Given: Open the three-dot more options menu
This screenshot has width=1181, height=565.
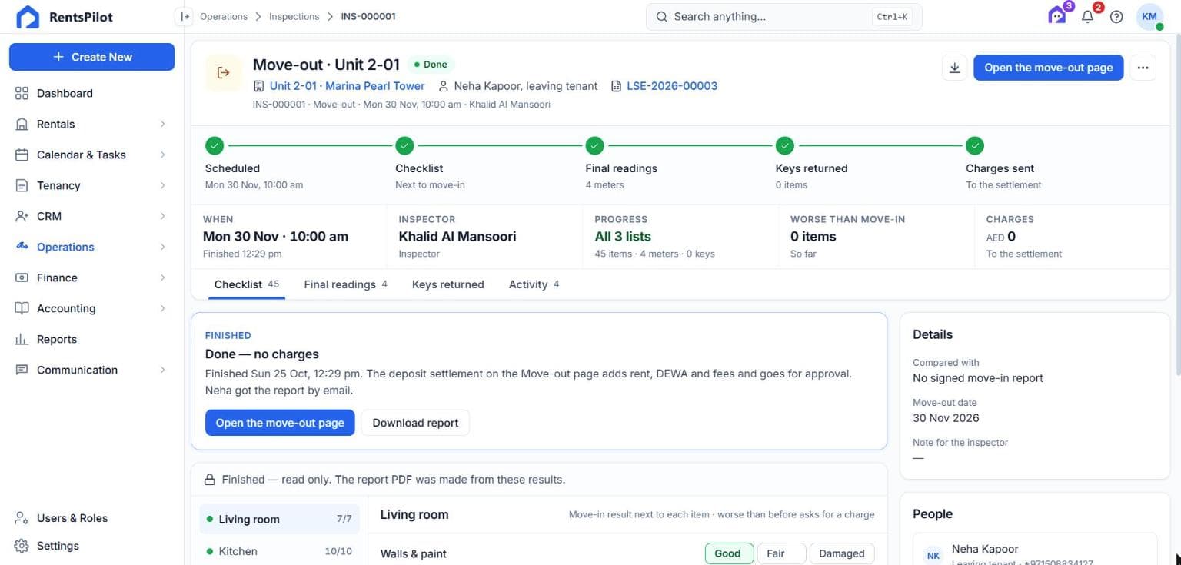Looking at the screenshot, I should click(1143, 68).
